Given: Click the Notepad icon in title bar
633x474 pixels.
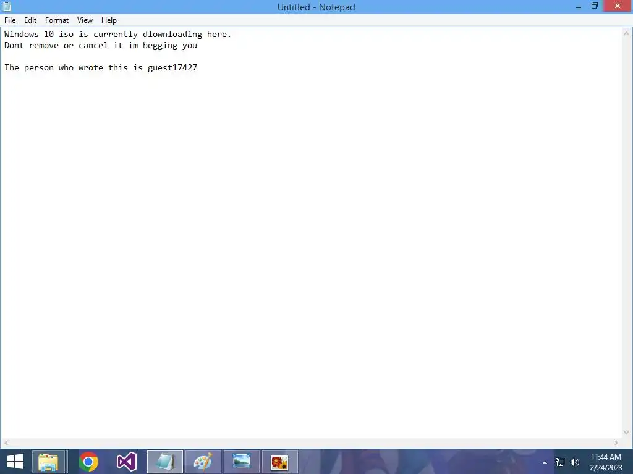Looking at the screenshot, I should coord(6,6).
